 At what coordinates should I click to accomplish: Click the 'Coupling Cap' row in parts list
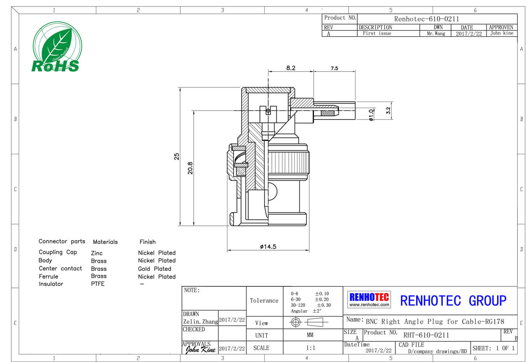pyautogui.click(x=58, y=252)
